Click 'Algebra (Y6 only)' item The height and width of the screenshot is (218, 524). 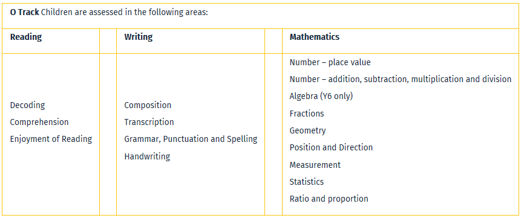tap(321, 97)
